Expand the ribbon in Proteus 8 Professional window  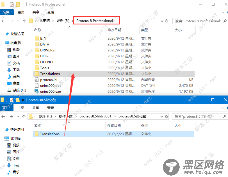click(223, 12)
